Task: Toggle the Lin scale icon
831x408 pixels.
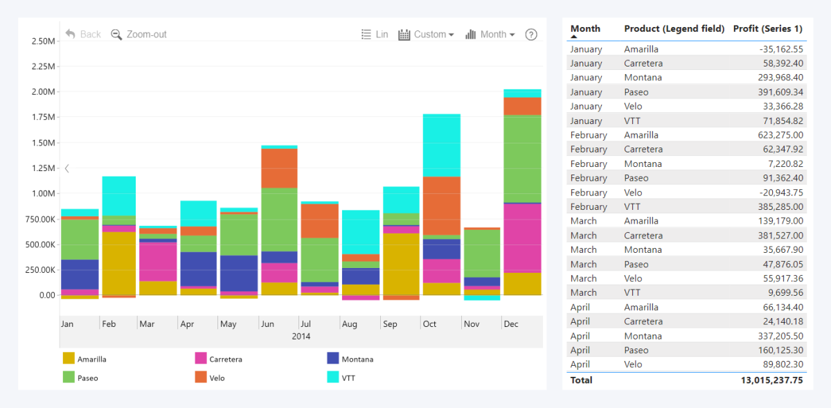Action: click(366, 35)
